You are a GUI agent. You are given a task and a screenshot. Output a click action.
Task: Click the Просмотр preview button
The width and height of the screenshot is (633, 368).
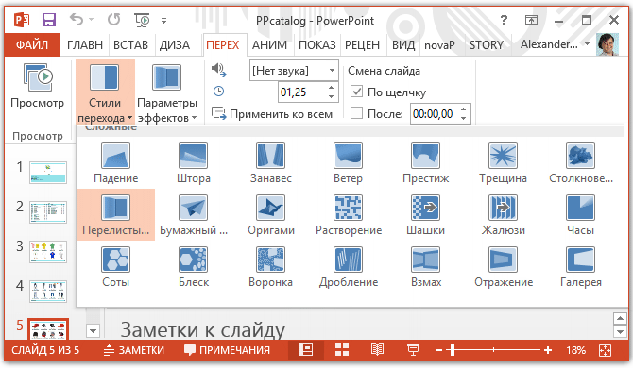click(37, 86)
